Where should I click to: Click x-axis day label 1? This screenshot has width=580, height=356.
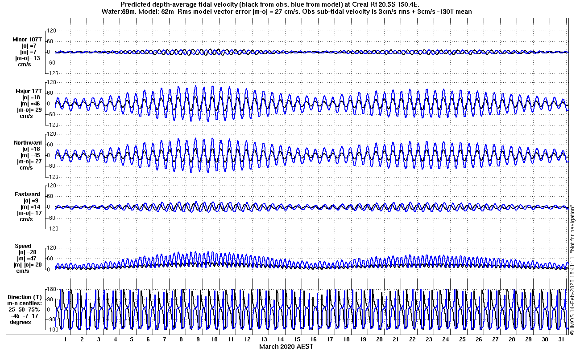point(65,340)
